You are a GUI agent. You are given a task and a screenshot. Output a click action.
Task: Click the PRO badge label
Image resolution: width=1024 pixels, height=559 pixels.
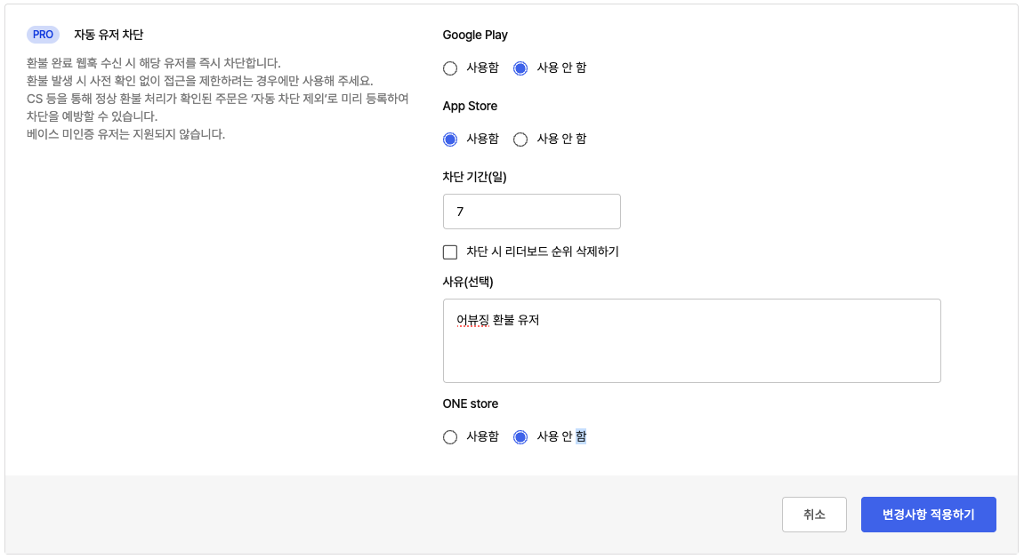pos(42,34)
